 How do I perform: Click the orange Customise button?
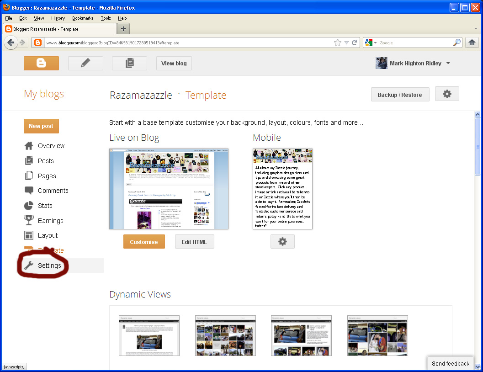(144, 242)
